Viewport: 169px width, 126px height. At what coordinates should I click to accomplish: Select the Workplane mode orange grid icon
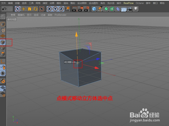pos(3,36)
